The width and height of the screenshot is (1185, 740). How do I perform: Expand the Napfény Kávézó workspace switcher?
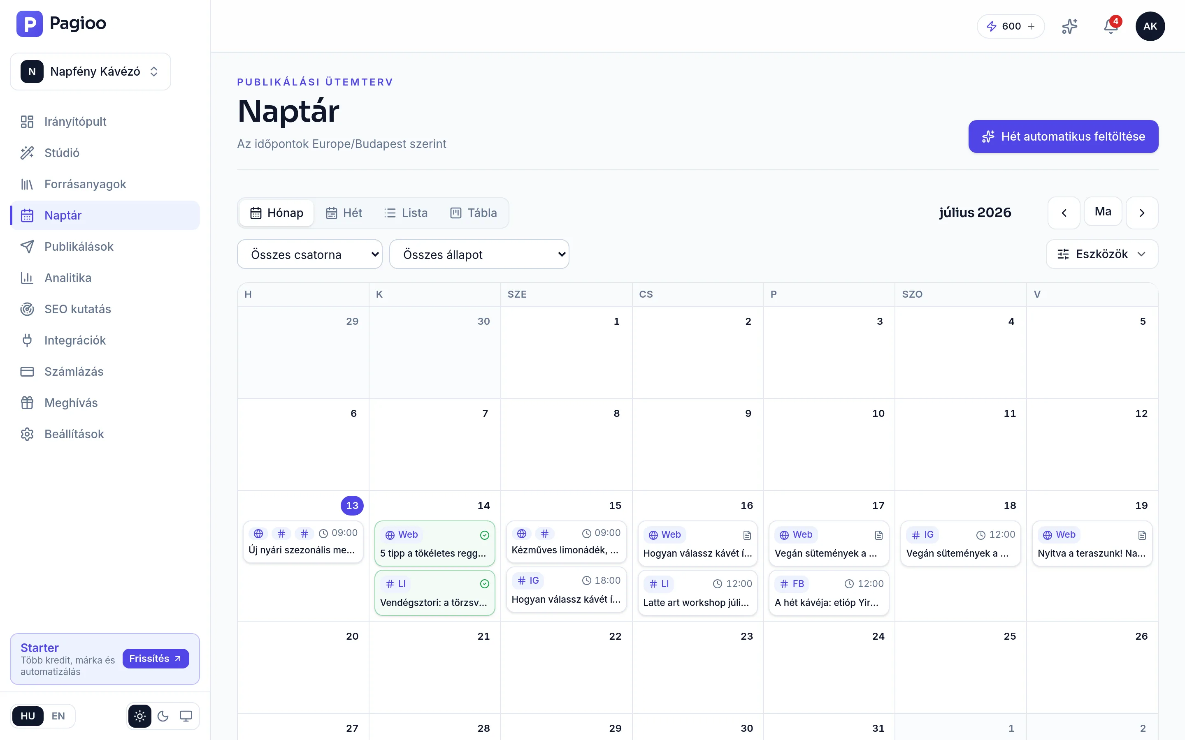(91, 72)
